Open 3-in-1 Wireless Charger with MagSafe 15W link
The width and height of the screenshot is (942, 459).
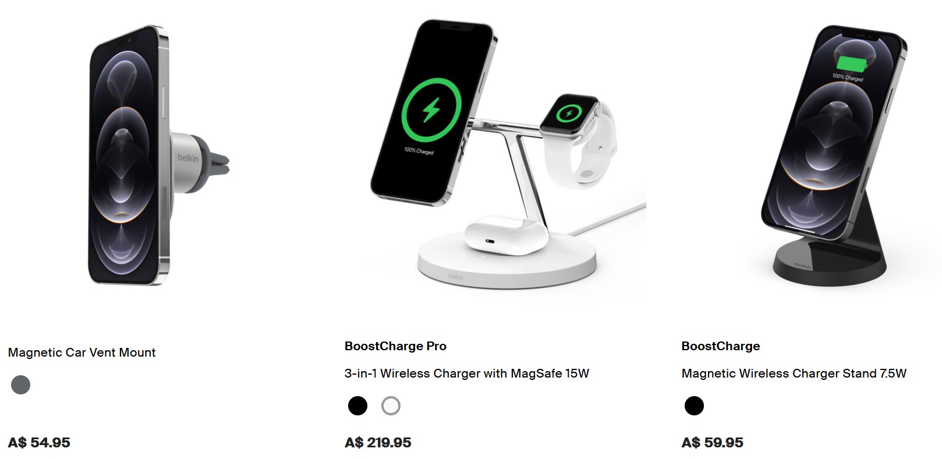pos(467,373)
